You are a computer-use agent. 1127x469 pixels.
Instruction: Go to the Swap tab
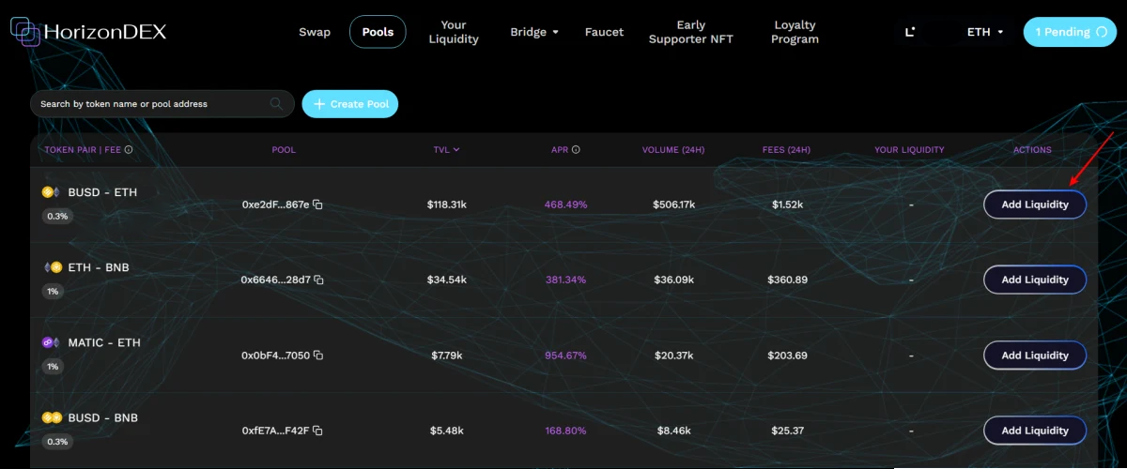(315, 32)
